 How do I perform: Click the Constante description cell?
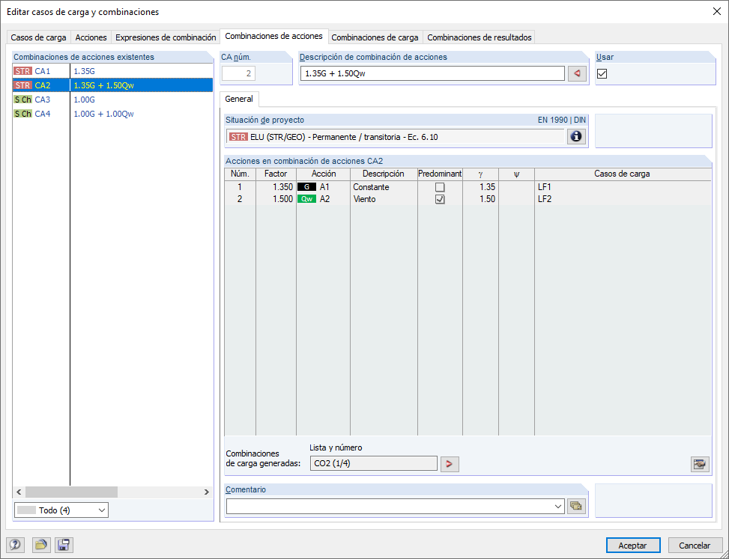[384, 187]
